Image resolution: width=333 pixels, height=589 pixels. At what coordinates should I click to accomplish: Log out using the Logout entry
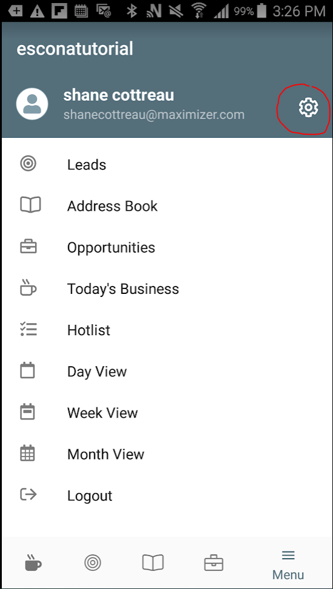[166, 495]
